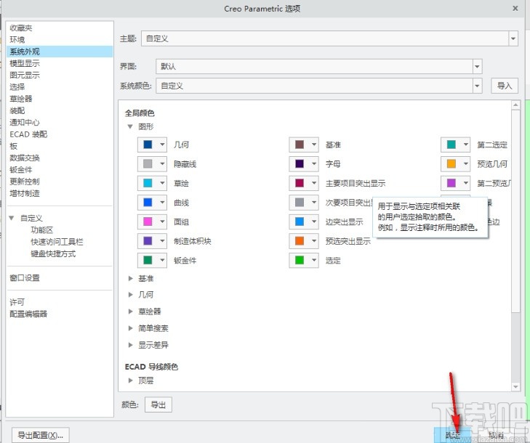The width and height of the screenshot is (530, 443).
Task: Open 增材制造 settings
Action: pyautogui.click(x=25, y=193)
